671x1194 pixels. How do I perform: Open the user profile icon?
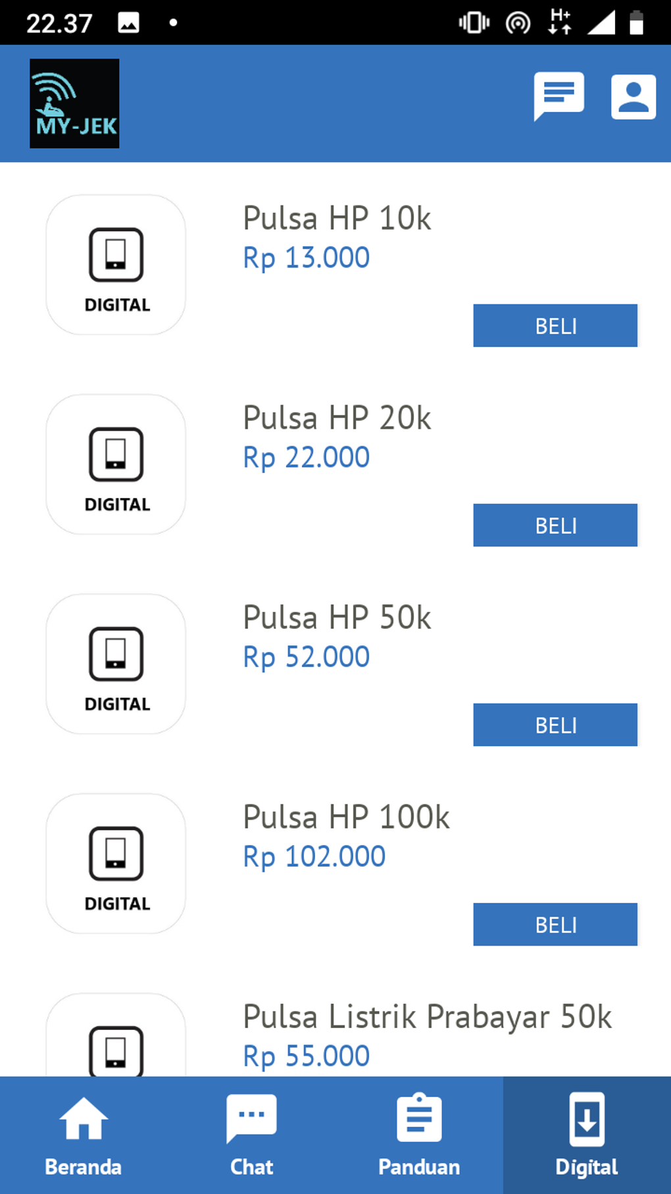click(x=633, y=97)
